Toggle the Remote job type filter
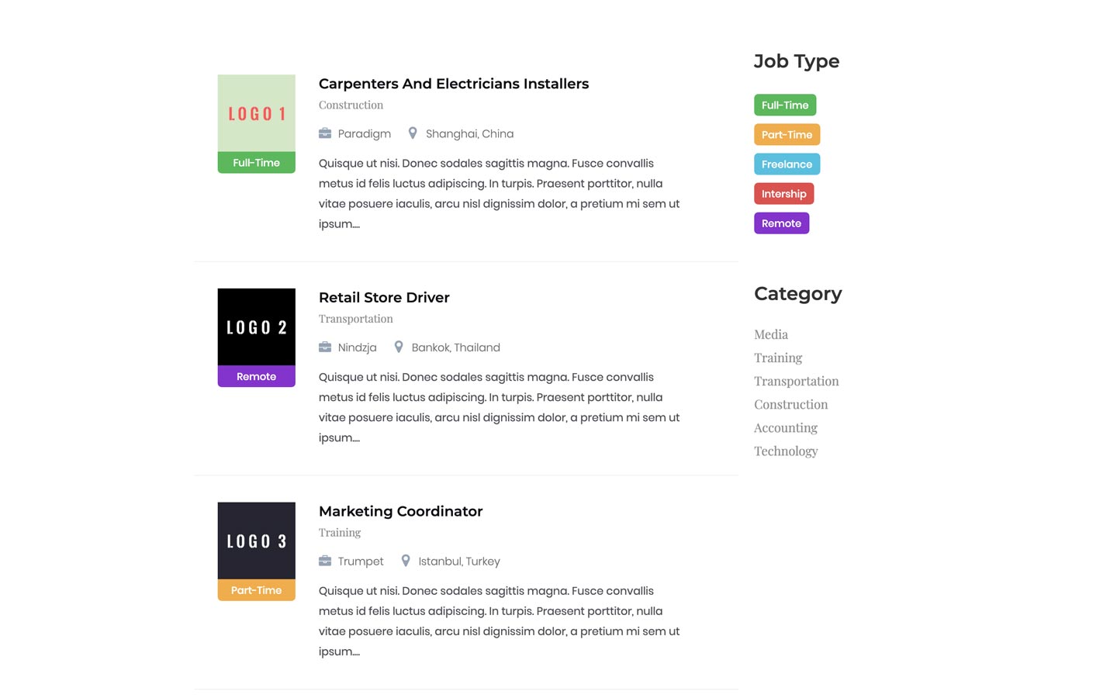This screenshot has height=698, width=1117. tap(781, 223)
